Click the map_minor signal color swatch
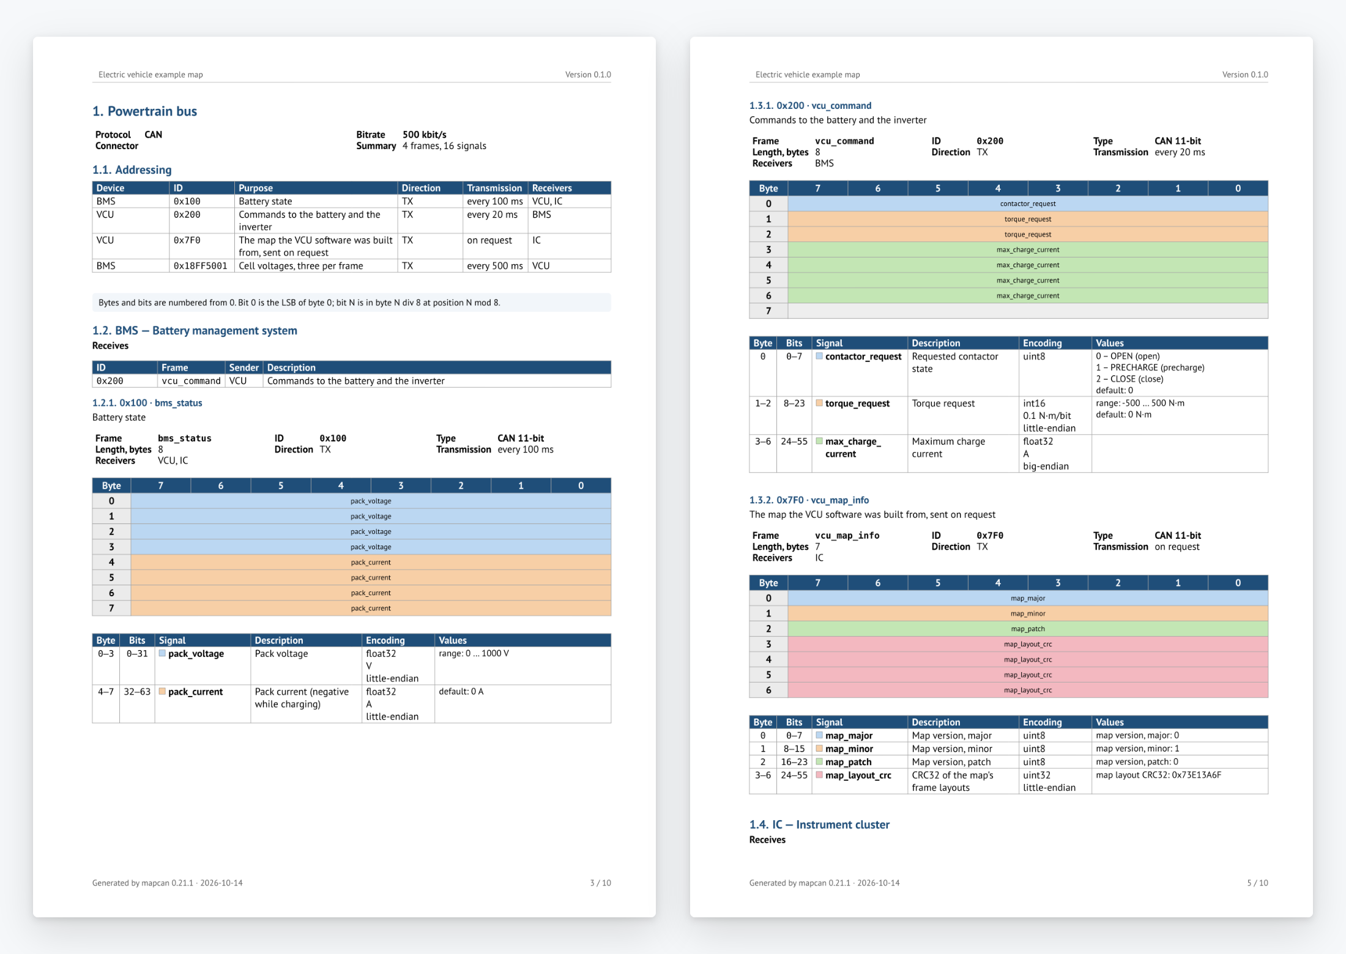 tap(819, 749)
